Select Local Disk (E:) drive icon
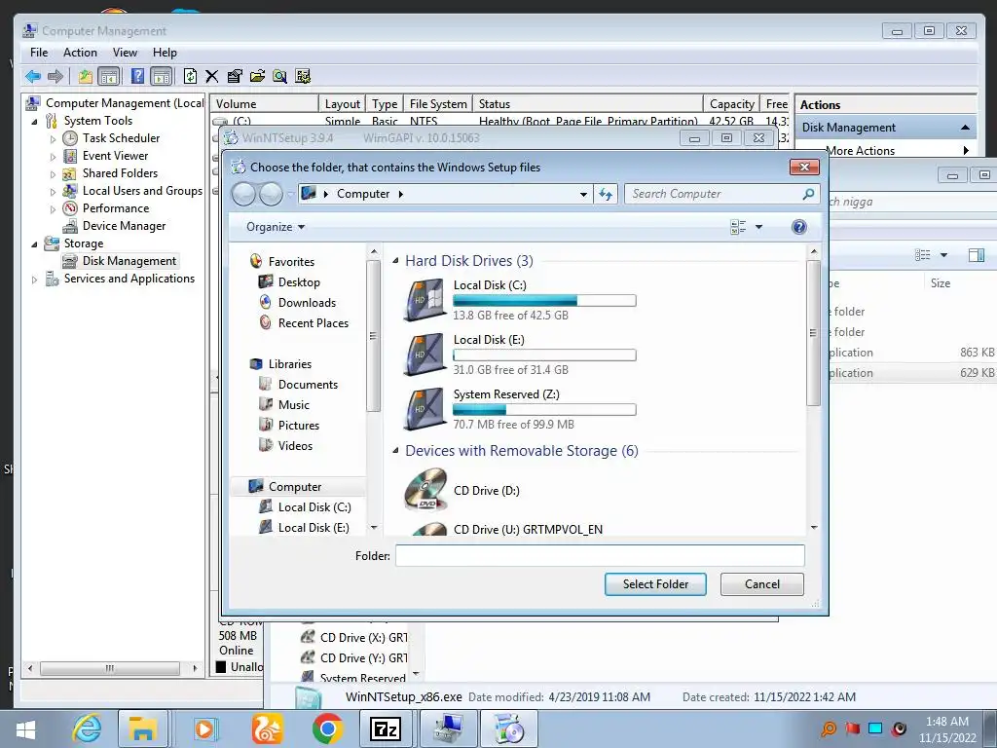 (425, 355)
